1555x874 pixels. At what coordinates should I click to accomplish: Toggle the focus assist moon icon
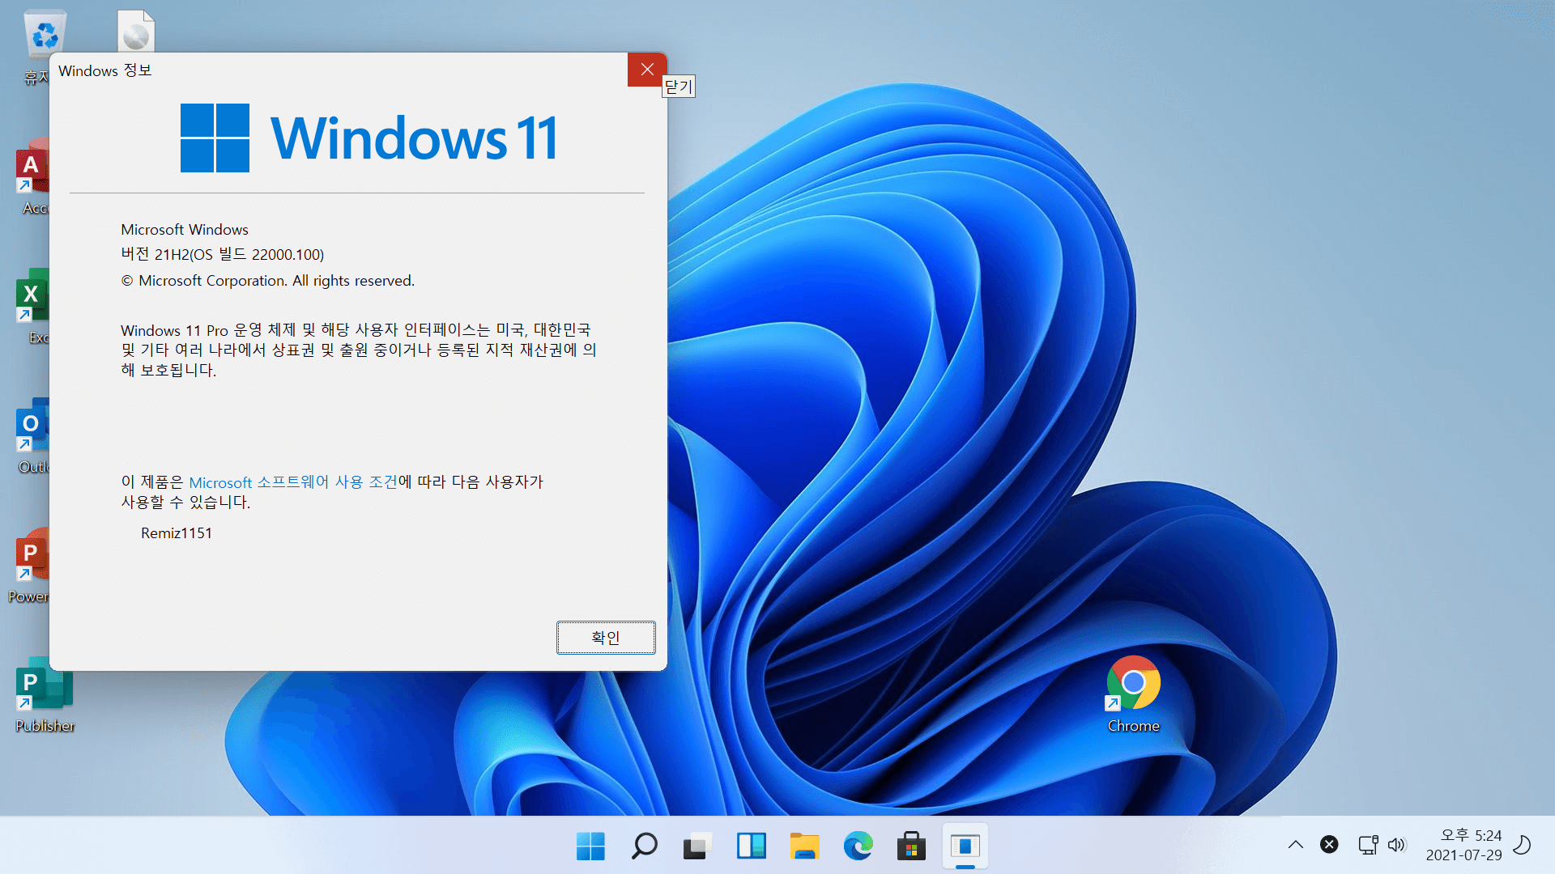click(1523, 845)
